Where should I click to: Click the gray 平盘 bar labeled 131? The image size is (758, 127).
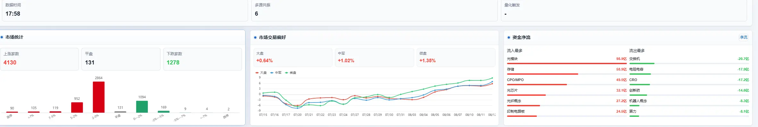(120, 112)
